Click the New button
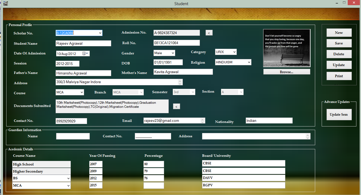The height and width of the screenshot is (195, 361). coord(339,32)
